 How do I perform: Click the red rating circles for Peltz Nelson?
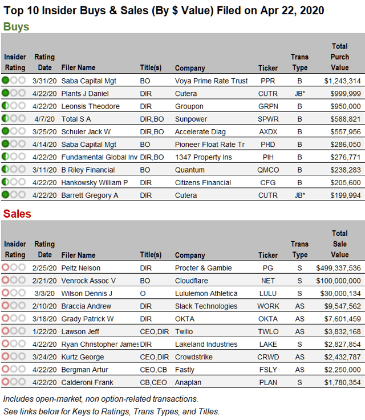(14, 268)
